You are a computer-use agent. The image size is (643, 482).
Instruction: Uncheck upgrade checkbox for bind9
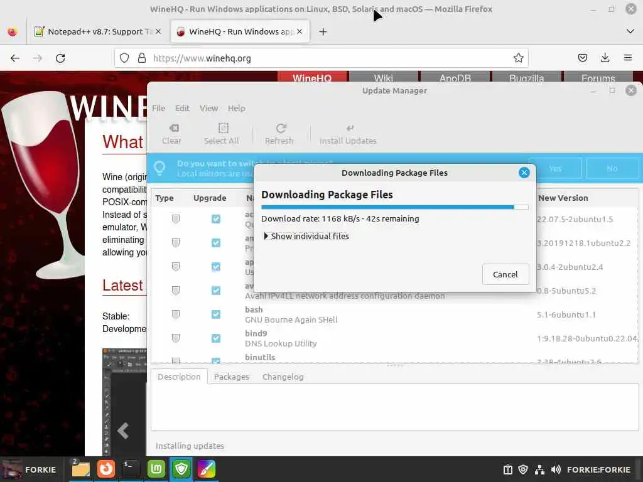[216, 338]
